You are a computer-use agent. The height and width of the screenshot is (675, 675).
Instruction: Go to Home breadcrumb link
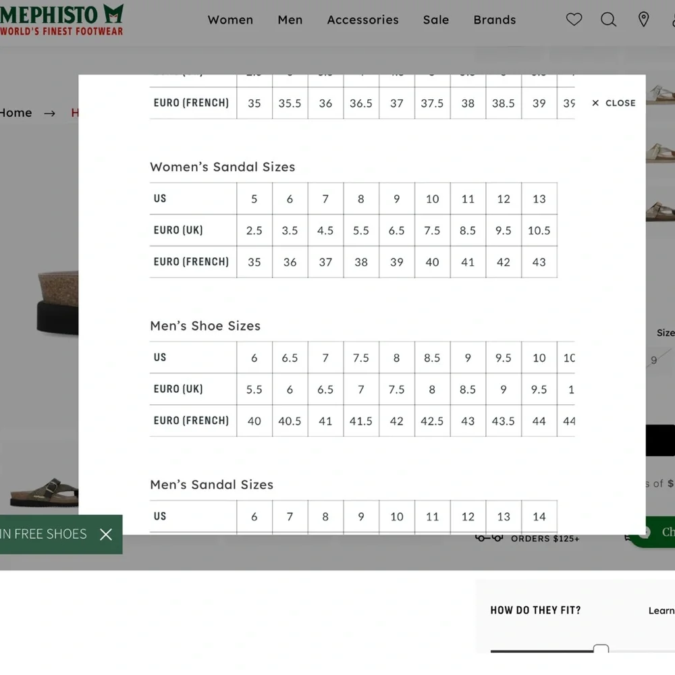[16, 113]
